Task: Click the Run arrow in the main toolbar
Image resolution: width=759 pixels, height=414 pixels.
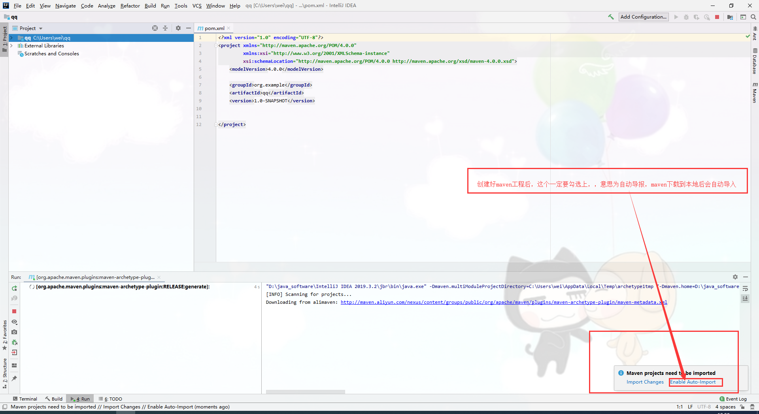Action: pos(676,17)
